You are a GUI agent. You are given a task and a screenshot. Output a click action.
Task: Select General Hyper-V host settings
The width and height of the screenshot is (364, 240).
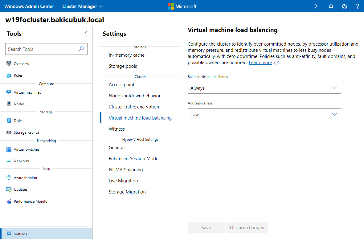[117, 147]
